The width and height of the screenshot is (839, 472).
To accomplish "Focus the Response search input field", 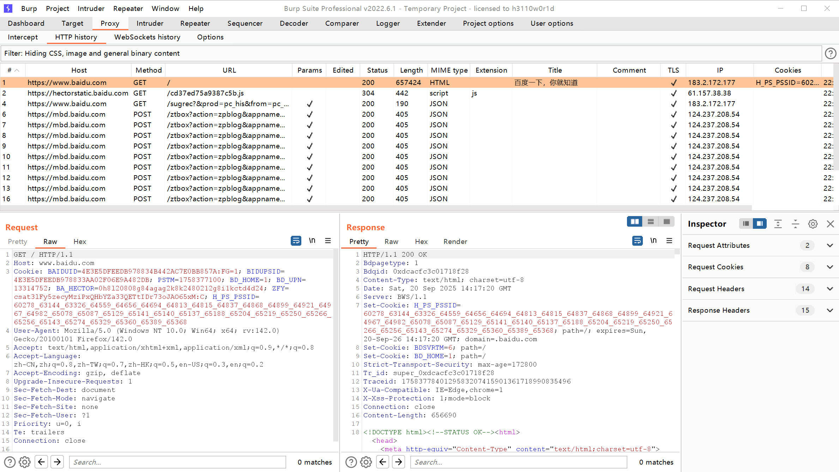I will pyautogui.click(x=519, y=462).
